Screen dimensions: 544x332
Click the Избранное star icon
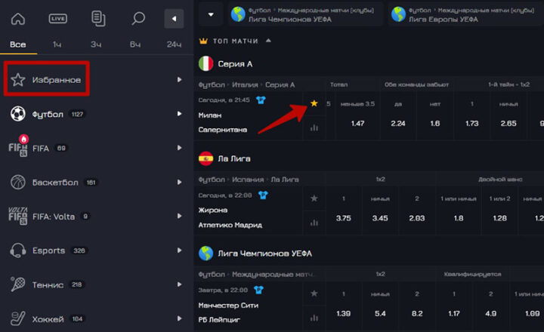(x=18, y=80)
